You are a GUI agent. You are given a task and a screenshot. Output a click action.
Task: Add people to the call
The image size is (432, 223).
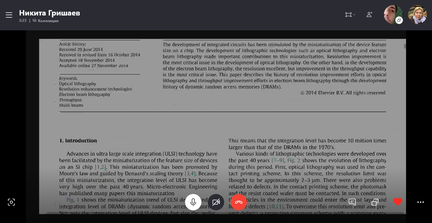[x=369, y=15]
